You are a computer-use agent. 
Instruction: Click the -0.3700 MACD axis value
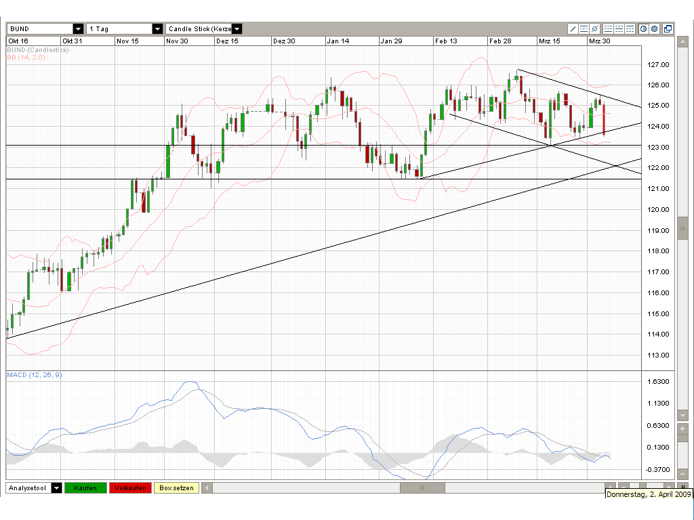(657, 470)
